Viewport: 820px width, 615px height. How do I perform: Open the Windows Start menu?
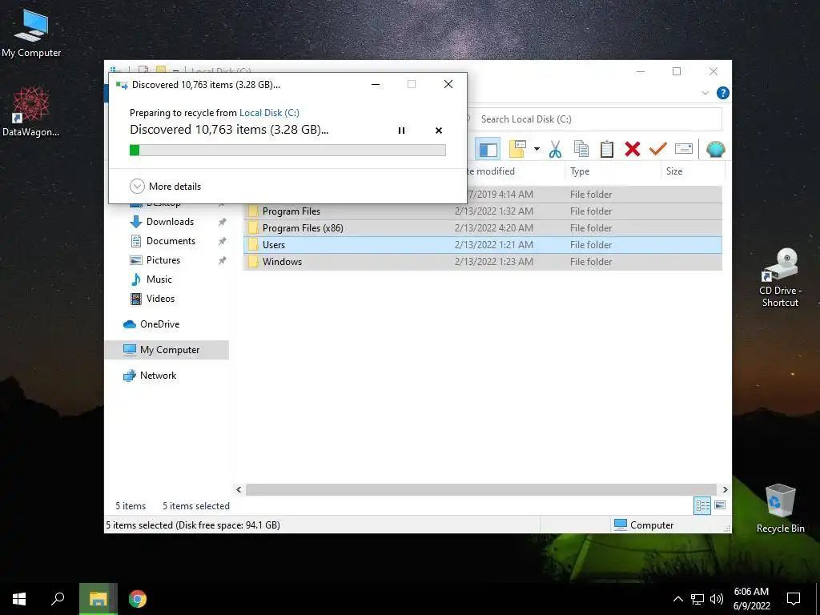click(x=19, y=599)
